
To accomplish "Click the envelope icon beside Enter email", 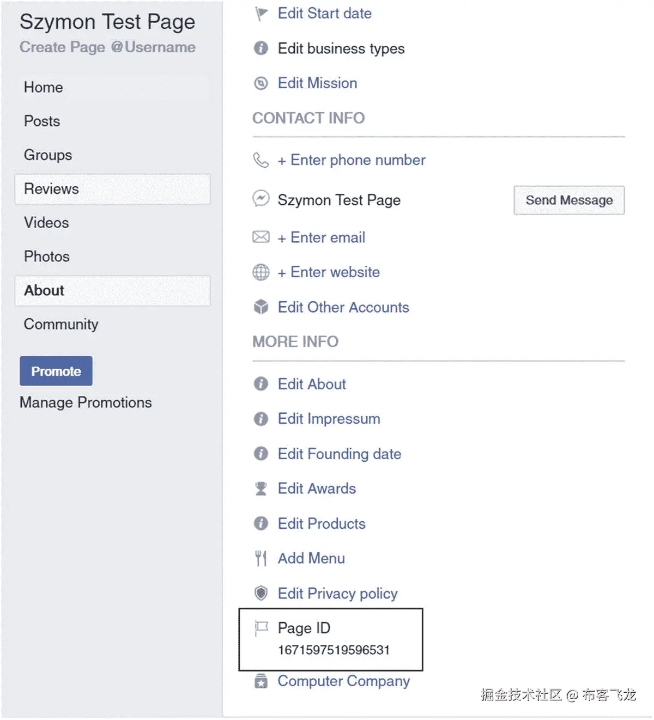I will click(x=261, y=237).
